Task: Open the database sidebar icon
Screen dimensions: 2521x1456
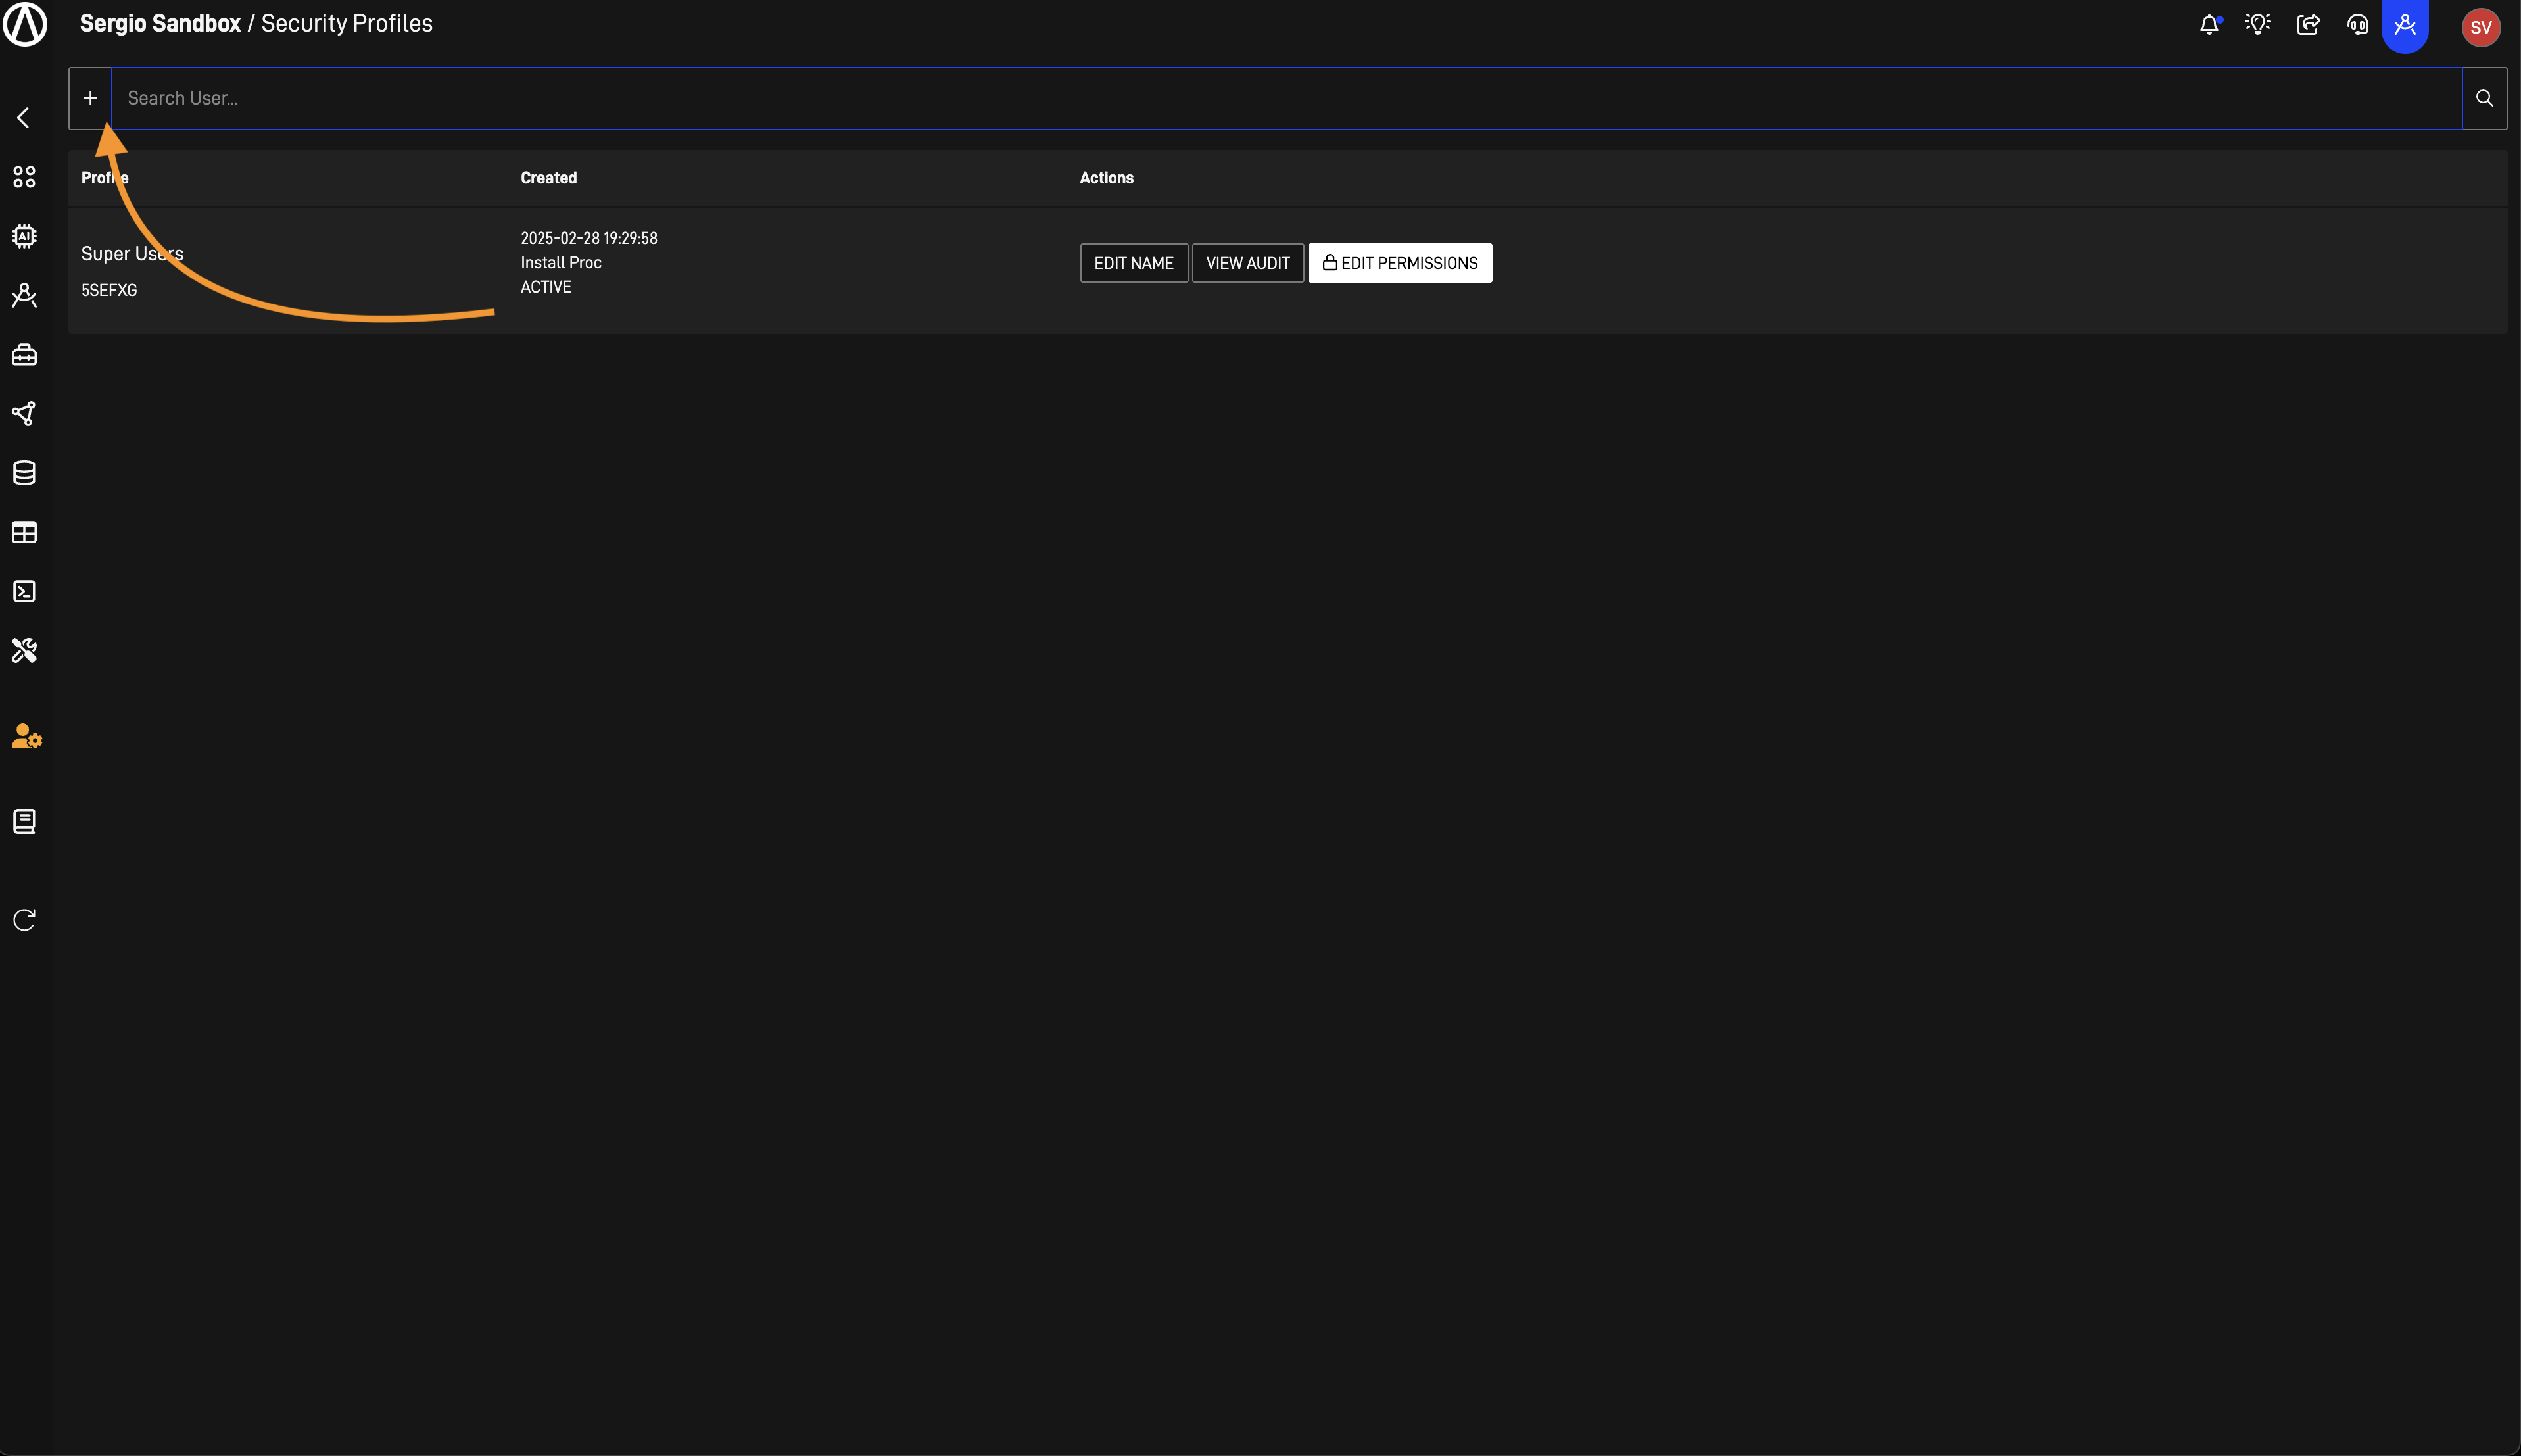Action: click(x=24, y=473)
